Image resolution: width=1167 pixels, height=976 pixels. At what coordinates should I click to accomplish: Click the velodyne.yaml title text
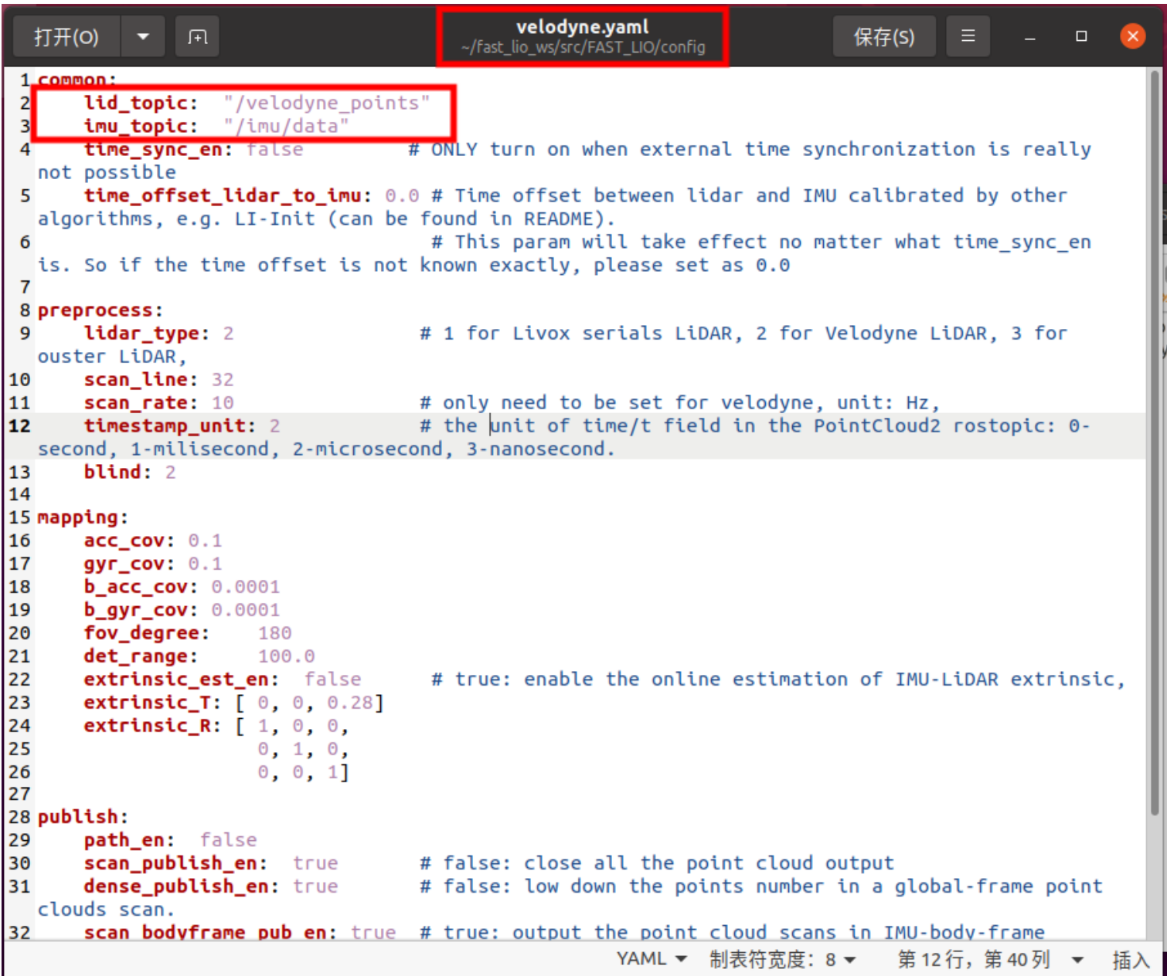(x=583, y=27)
